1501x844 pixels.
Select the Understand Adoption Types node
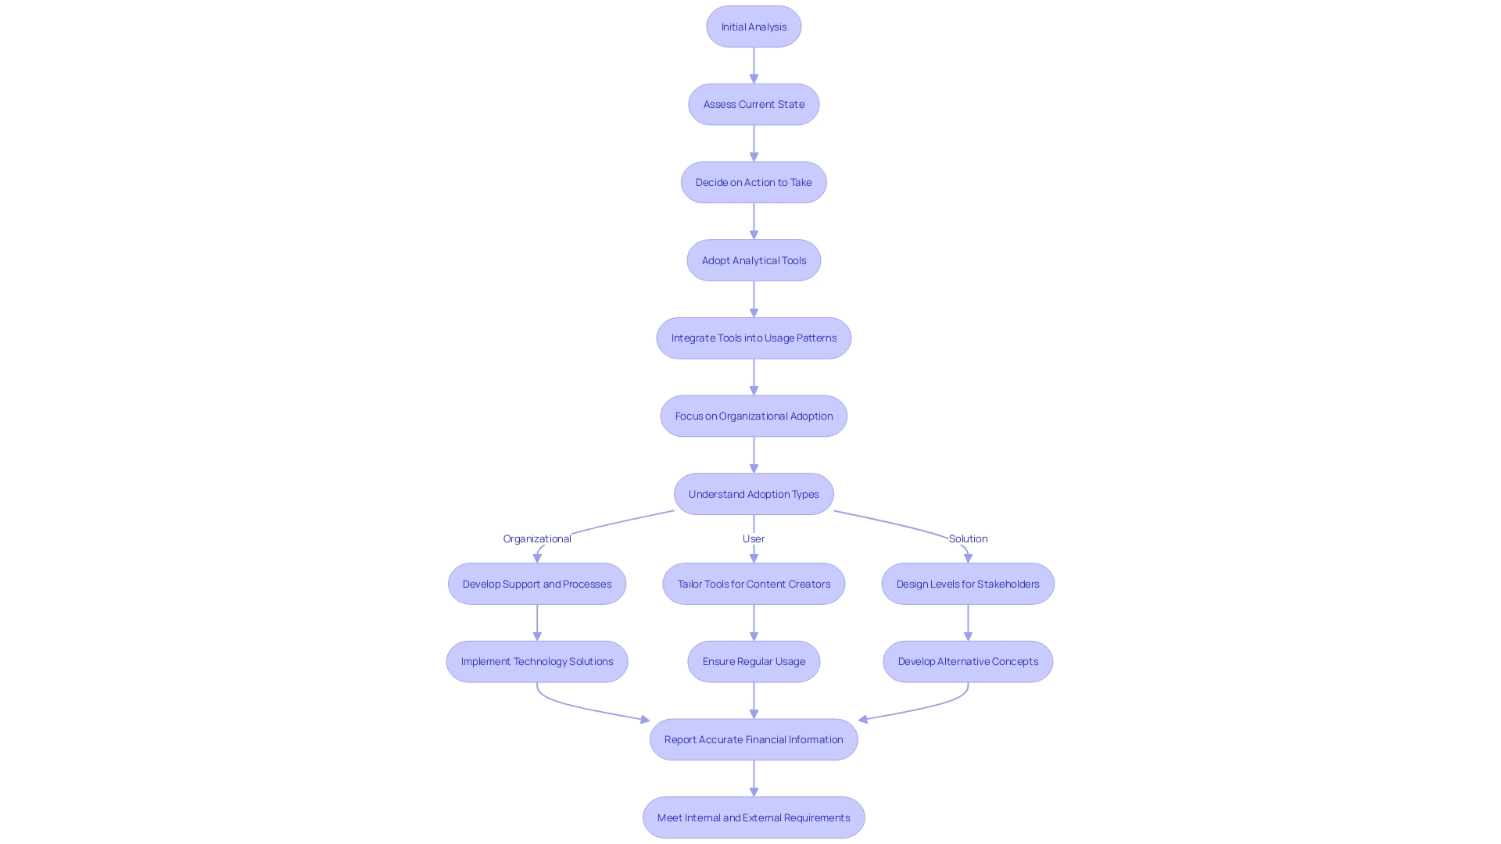[x=754, y=494]
